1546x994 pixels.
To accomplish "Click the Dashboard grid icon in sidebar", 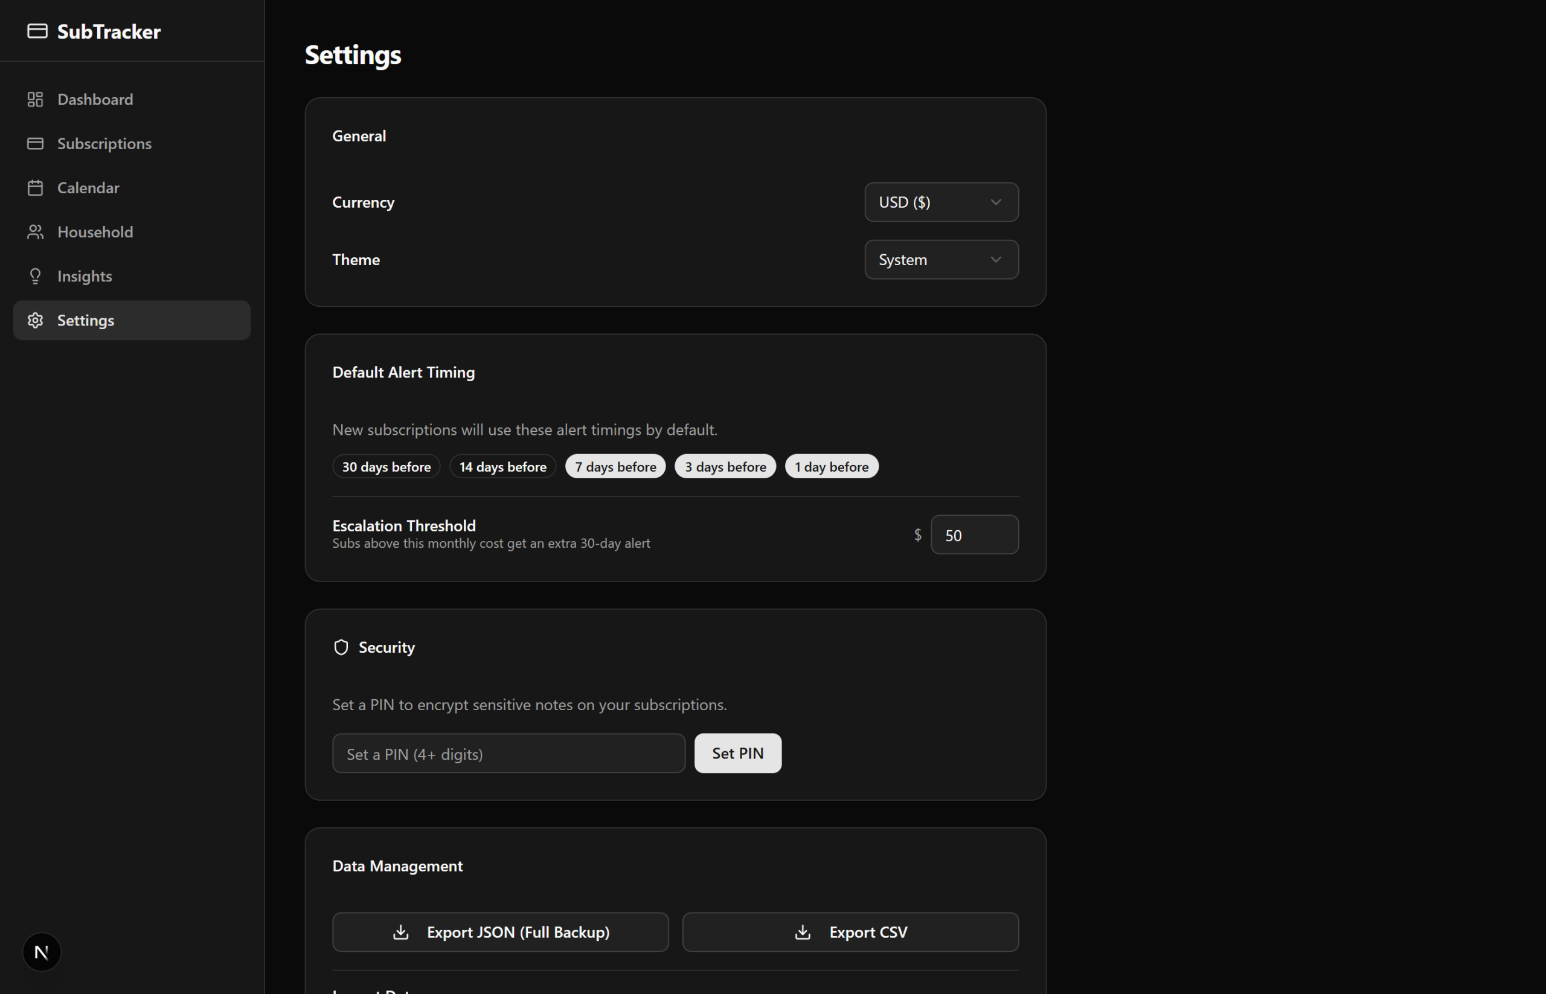I will click(36, 100).
